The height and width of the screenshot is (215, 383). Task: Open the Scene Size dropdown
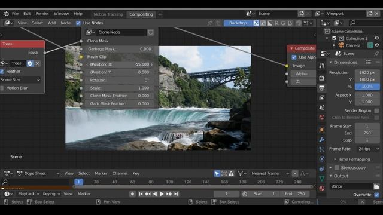pos(20,79)
